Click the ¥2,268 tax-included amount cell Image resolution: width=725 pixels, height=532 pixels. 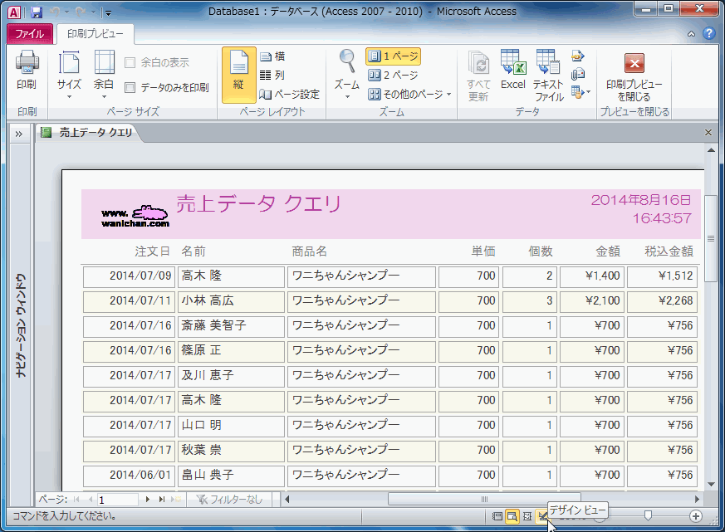pyautogui.click(x=662, y=301)
